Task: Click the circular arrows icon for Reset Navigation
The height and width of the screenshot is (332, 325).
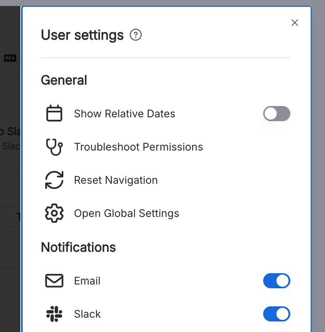Action: click(54, 180)
